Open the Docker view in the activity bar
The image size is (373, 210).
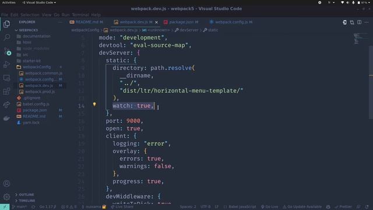6,118
